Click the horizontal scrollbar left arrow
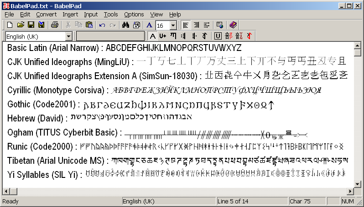Viewport: 364px width, 207px height. pos(6,192)
